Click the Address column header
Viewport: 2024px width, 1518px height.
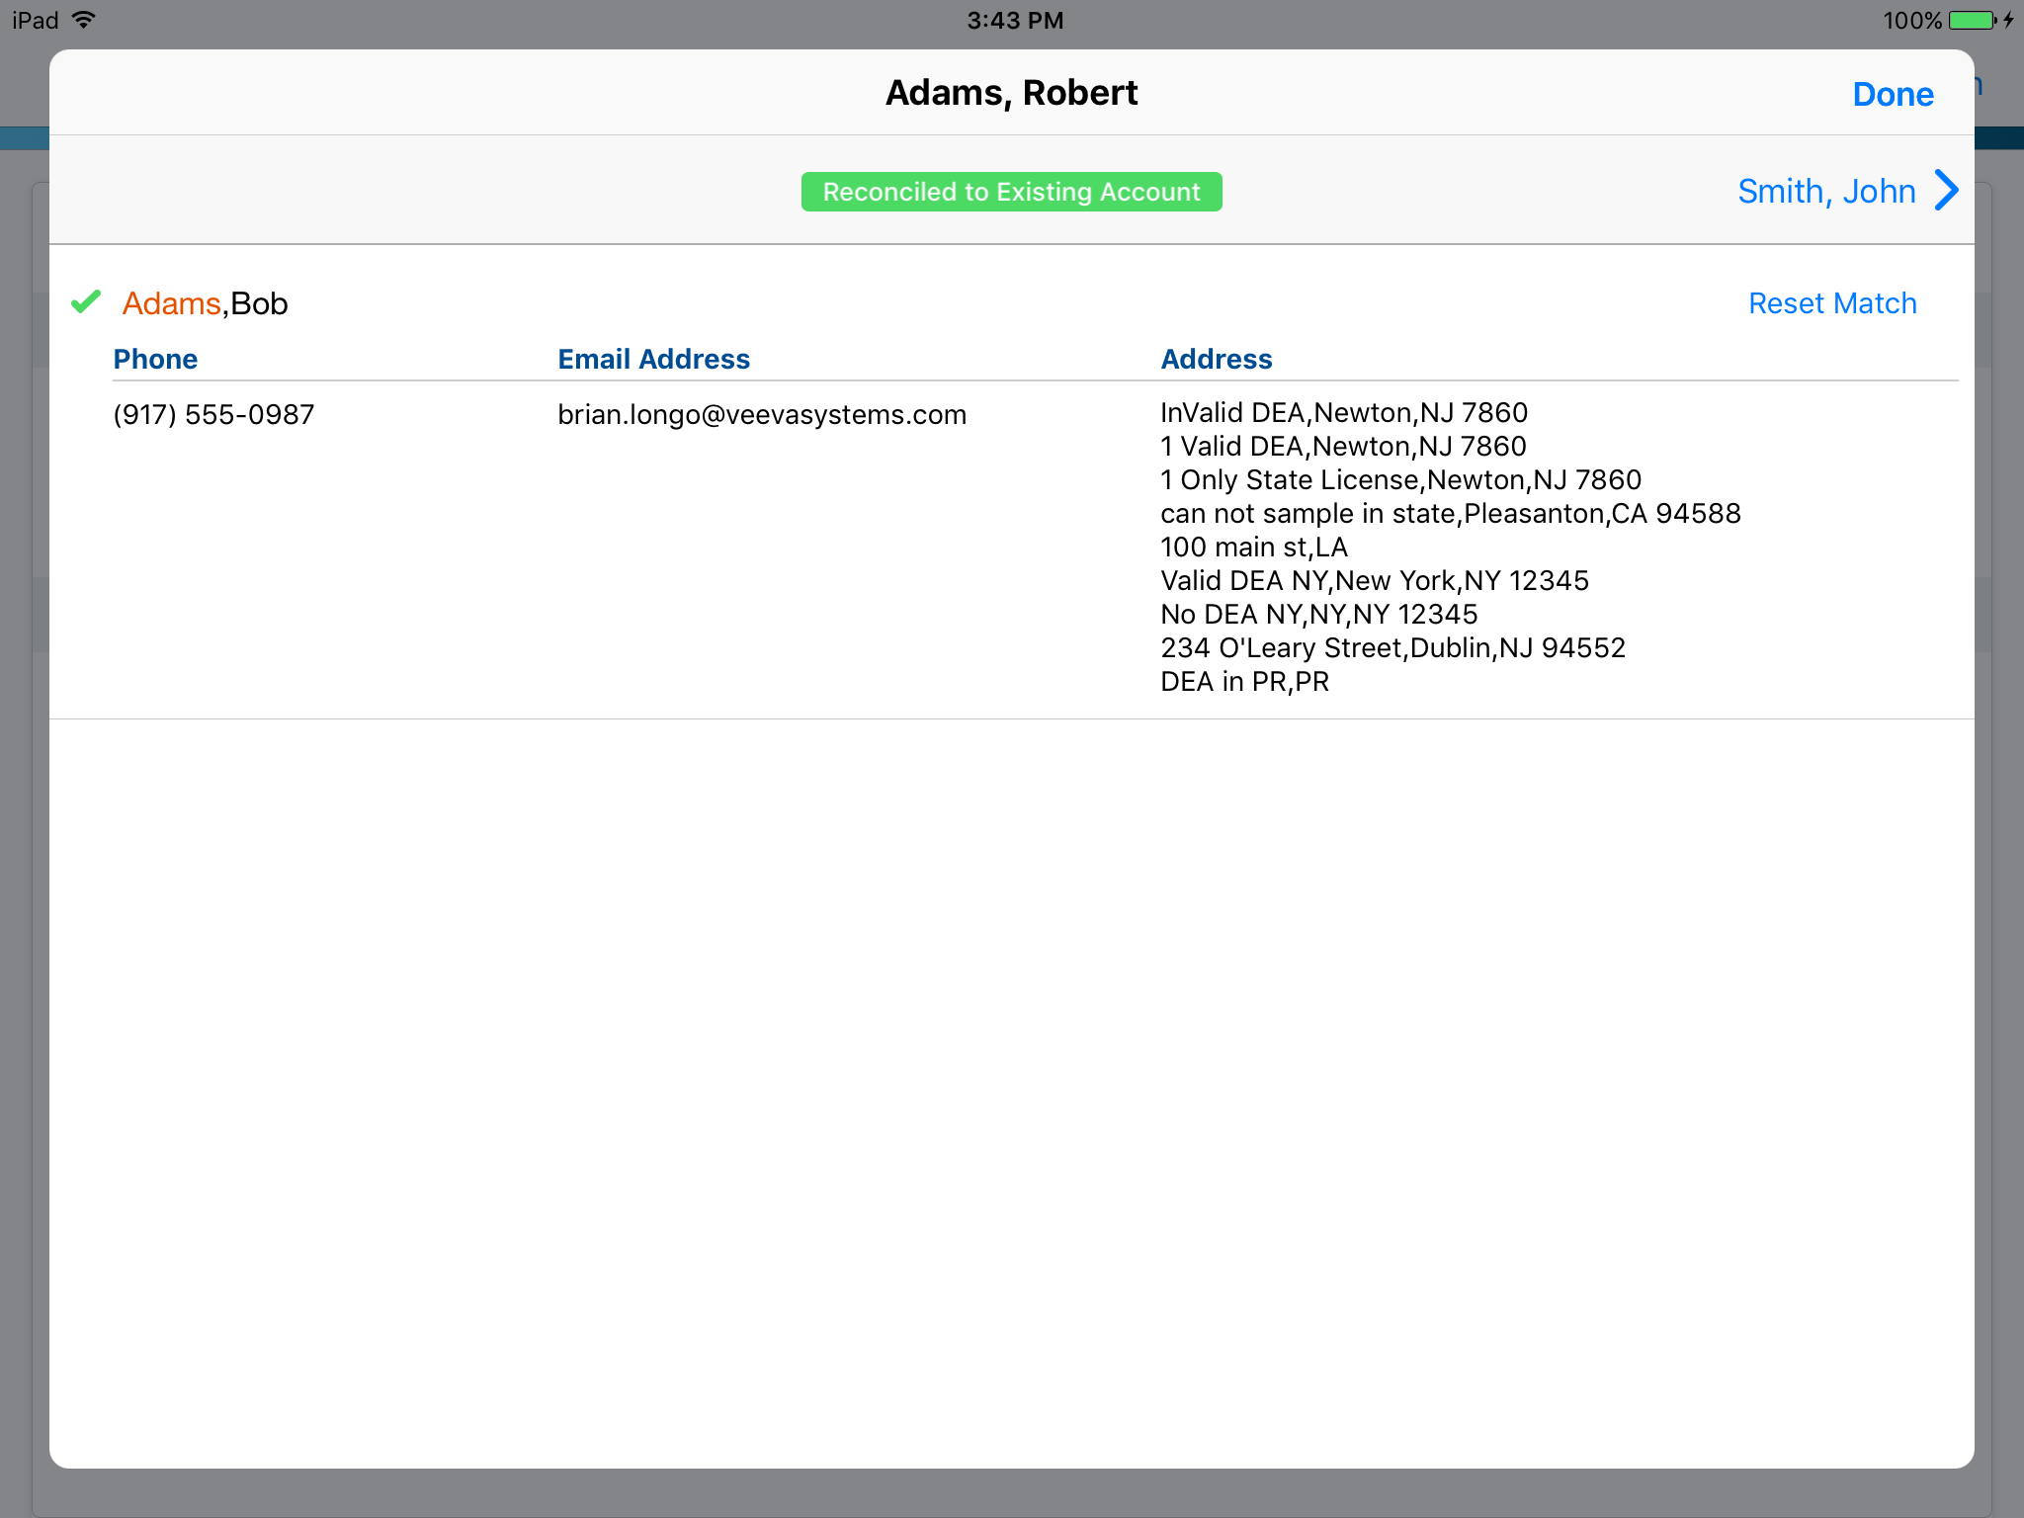click(1216, 359)
